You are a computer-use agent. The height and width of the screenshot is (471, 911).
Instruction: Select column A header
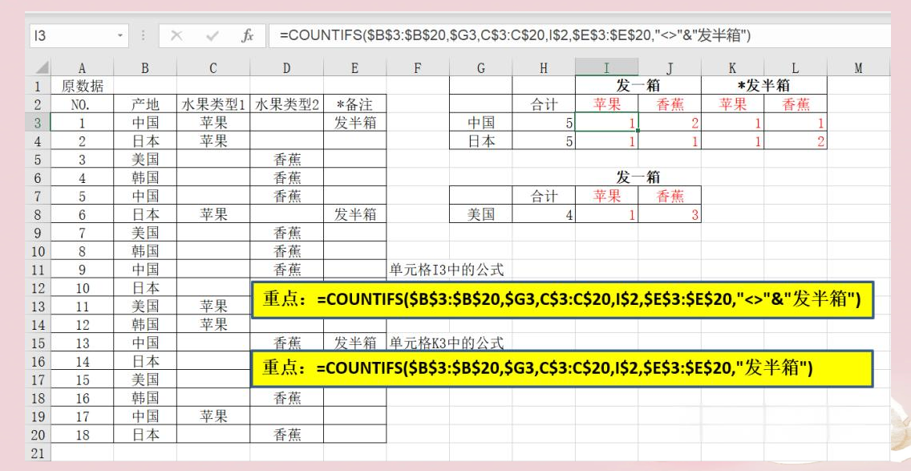click(x=82, y=68)
